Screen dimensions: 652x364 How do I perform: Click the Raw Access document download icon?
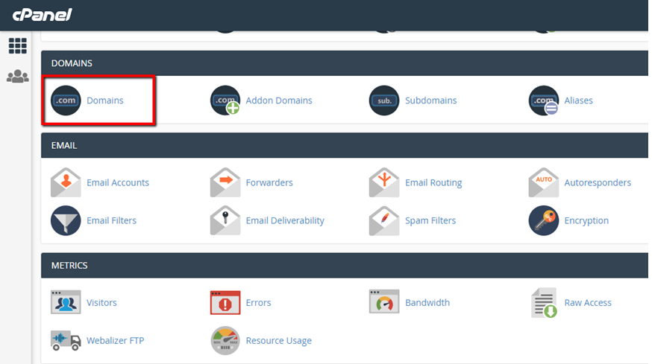point(545,302)
